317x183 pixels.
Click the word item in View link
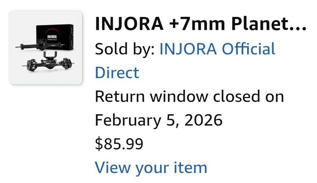coord(190,168)
